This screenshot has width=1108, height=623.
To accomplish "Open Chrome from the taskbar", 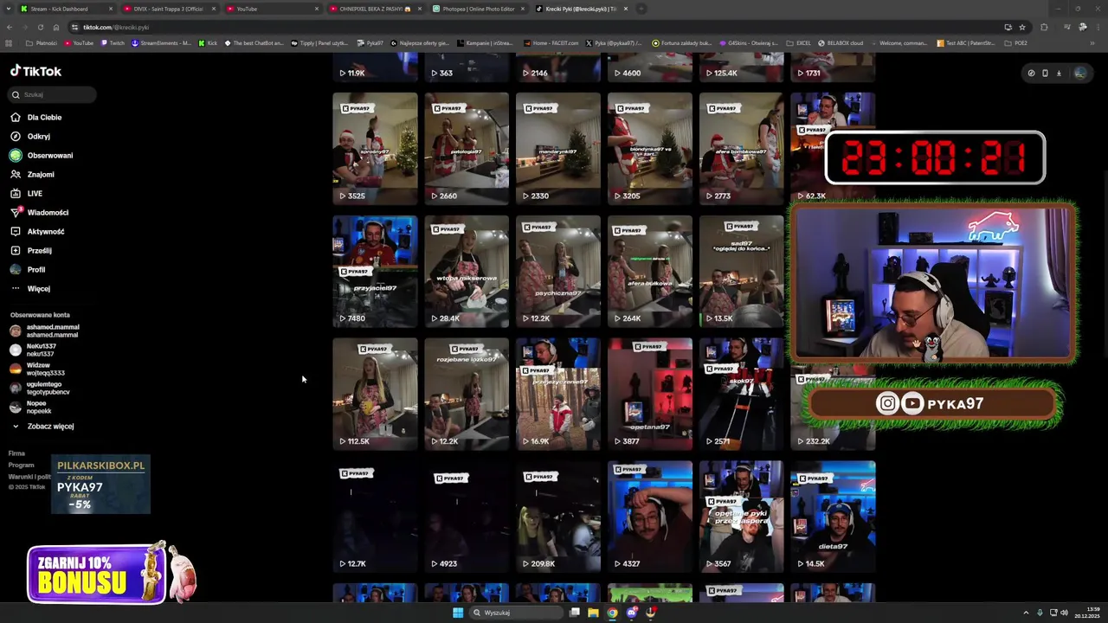I will coord(612,613).
